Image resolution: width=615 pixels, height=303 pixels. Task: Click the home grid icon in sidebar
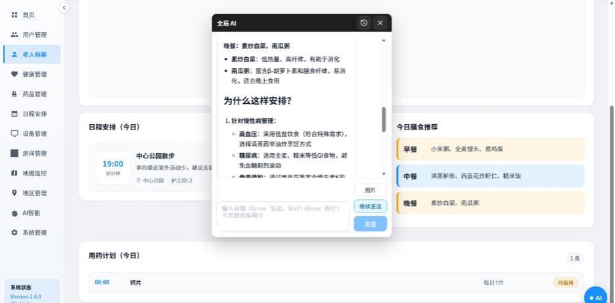coord(14,15)
